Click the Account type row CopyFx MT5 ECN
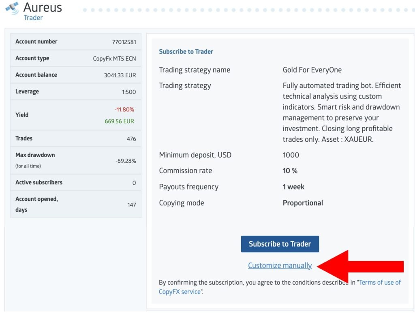Screen dimensions: 415x313 point(75,58)
